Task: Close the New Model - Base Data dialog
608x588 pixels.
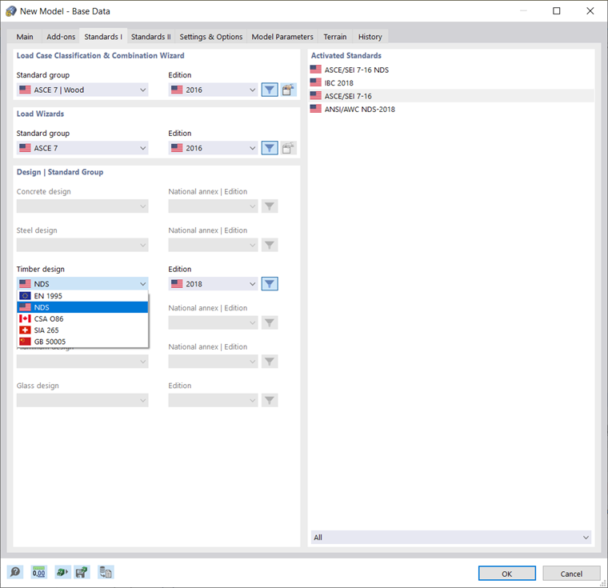Action: pyautogui.click(x=590, y=11)
